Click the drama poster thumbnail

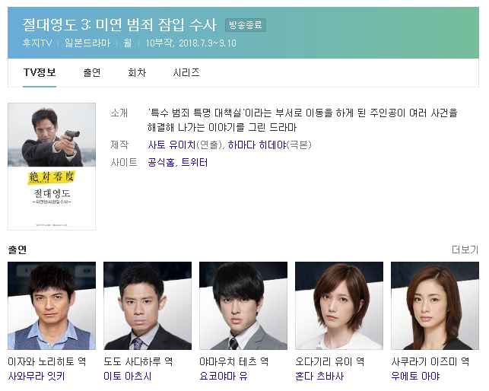click(x=52, y=167)
